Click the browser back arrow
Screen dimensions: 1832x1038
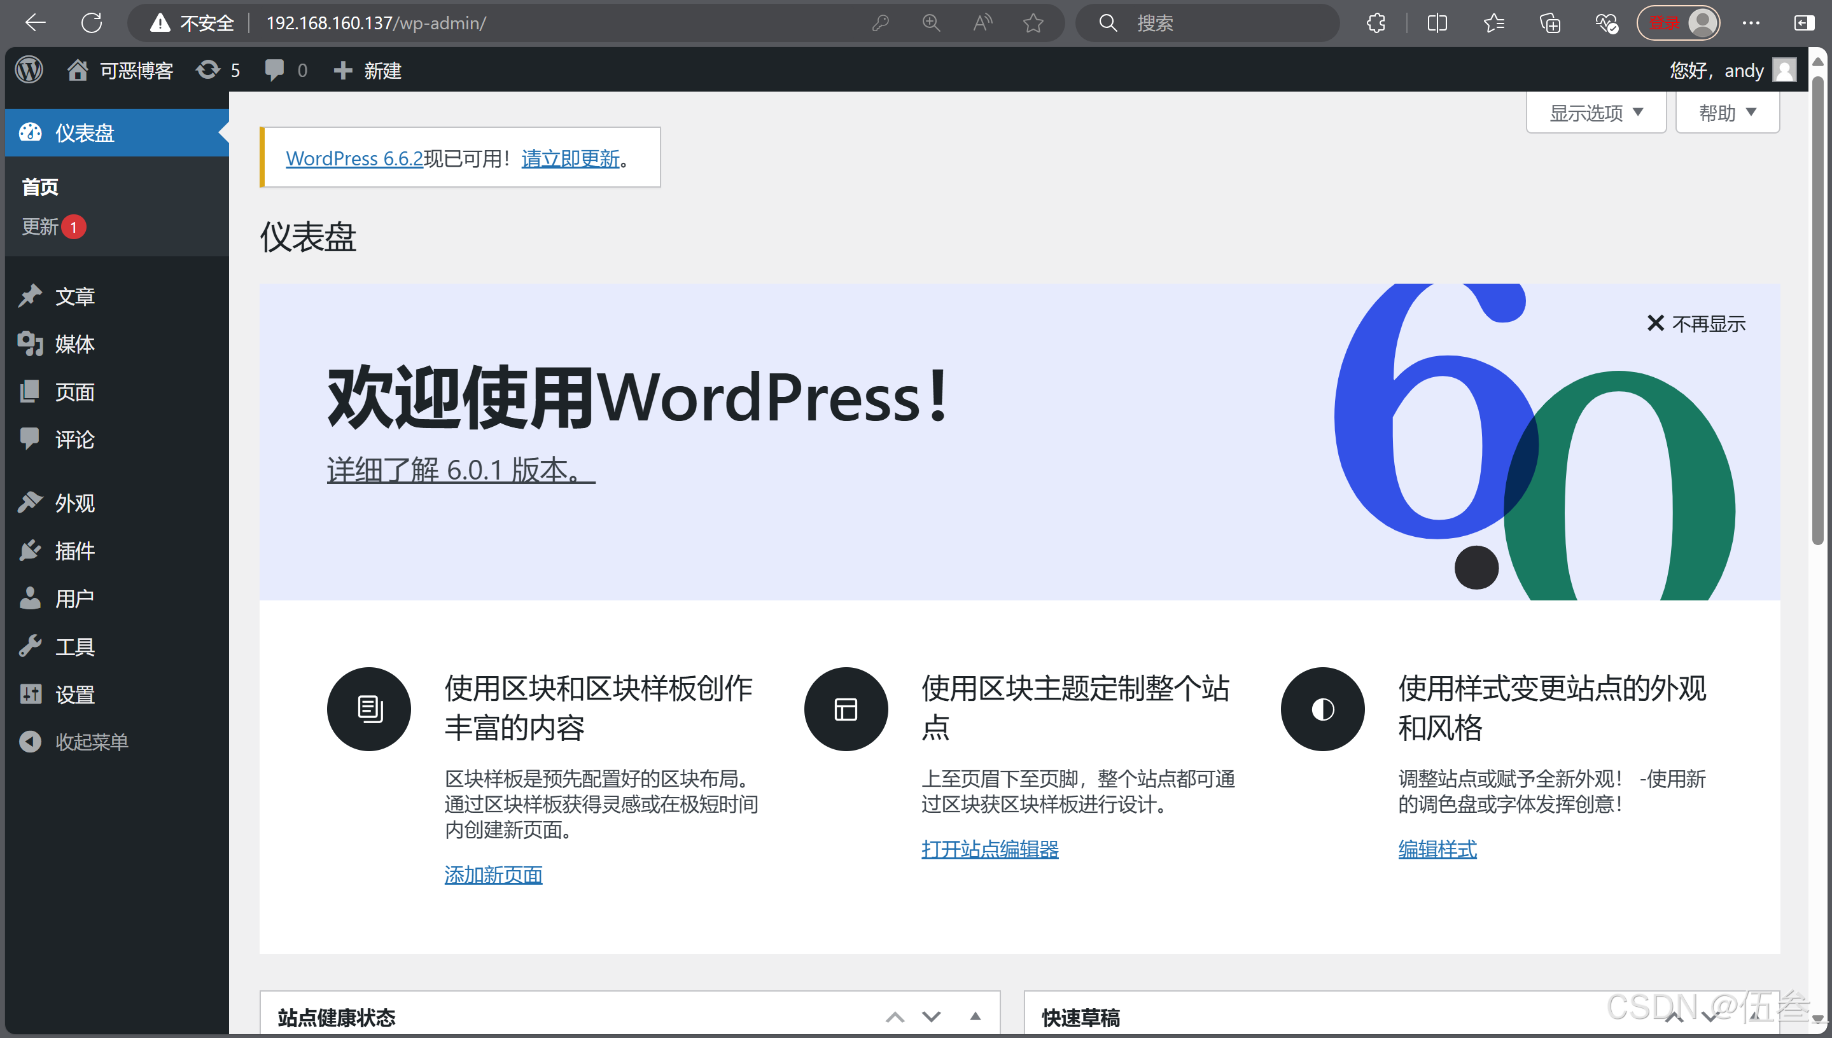35,23
